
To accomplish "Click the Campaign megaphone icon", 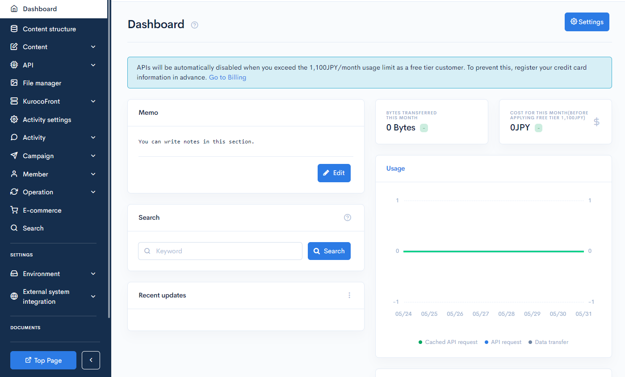I will 13,155.
